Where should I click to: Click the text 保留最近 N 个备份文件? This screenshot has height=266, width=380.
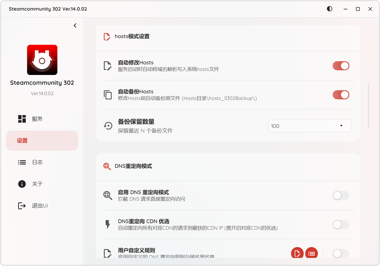click(145, 131)
